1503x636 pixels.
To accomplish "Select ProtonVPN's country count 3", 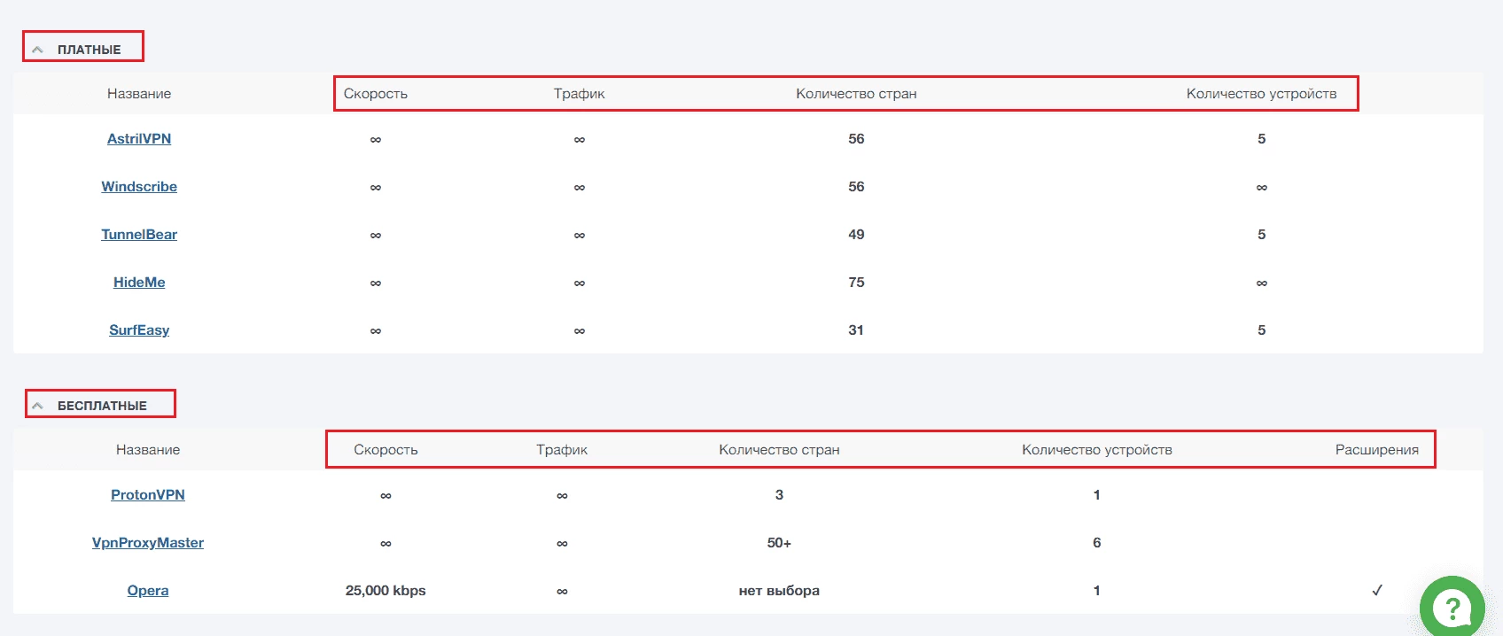I will (x=779, y=495).
